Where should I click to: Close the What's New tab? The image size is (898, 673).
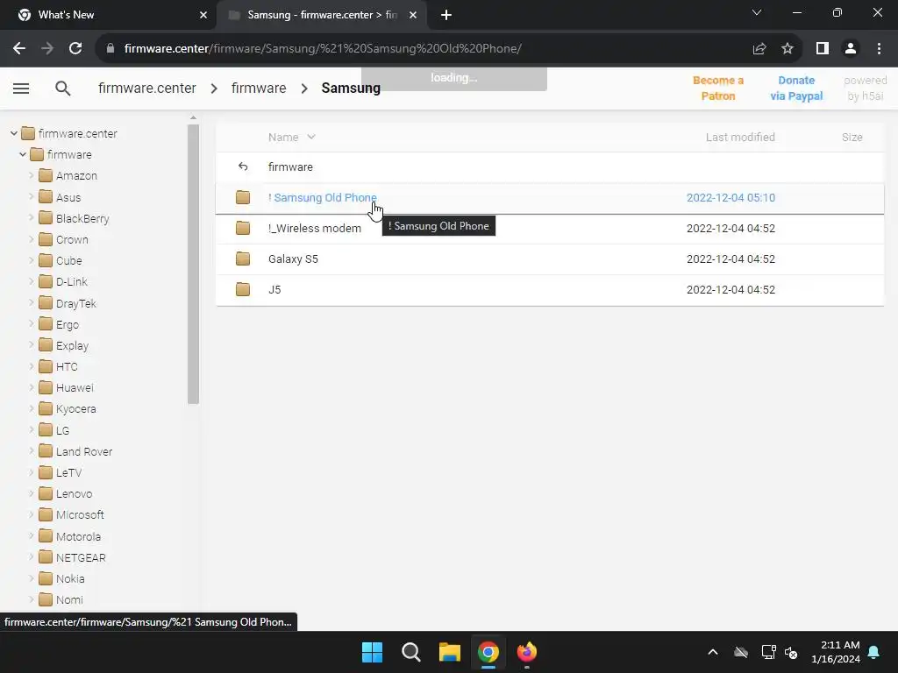tap(203, 15)
